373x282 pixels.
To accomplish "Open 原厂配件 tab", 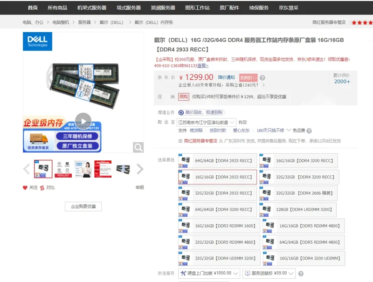I will coord(229,7).
